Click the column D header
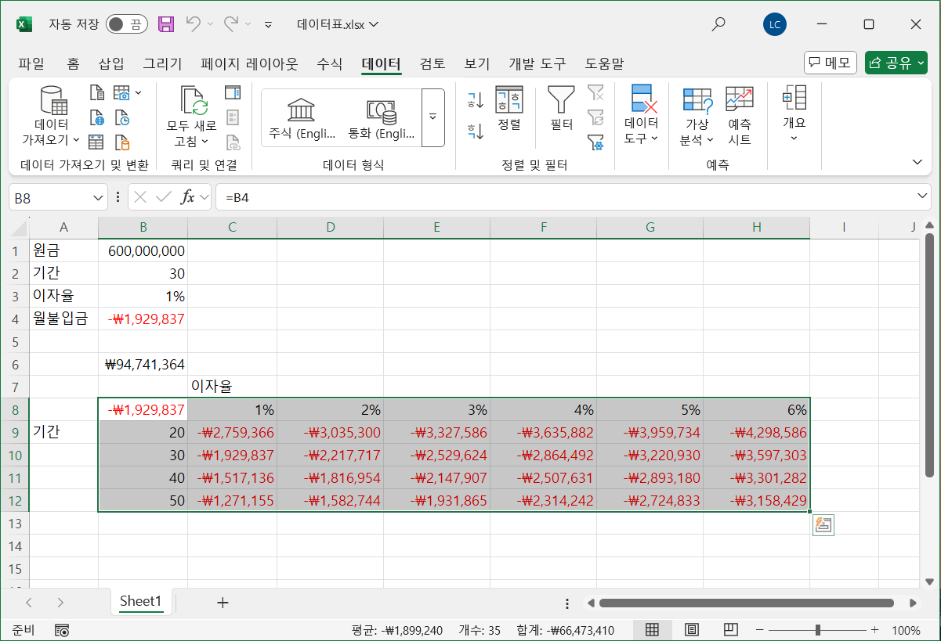The image size is (941, 641). (331, 227)
